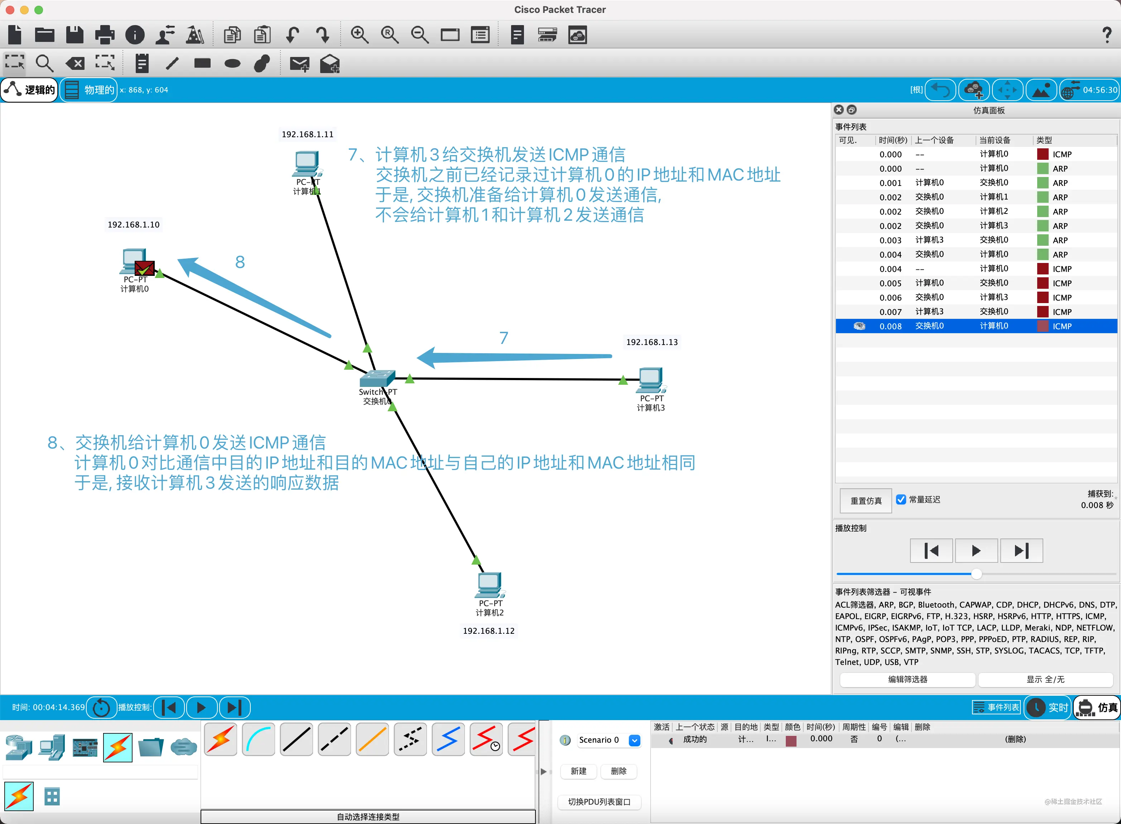Click the Print icon
Viewport: 1121px width, 824px height.
[104, 34]
